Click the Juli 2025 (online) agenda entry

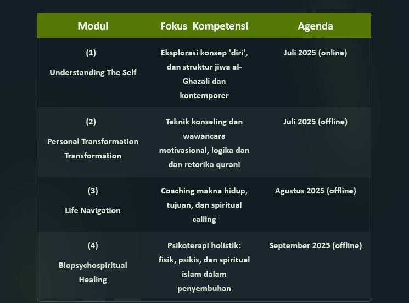point(315,53)
